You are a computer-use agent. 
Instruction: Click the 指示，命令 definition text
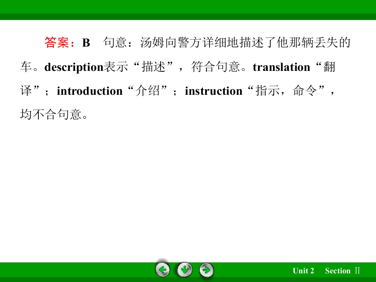(286, 90)
